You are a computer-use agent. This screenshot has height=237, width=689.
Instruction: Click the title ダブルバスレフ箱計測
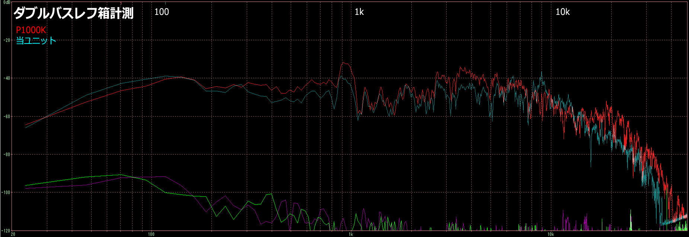(73, 13)
